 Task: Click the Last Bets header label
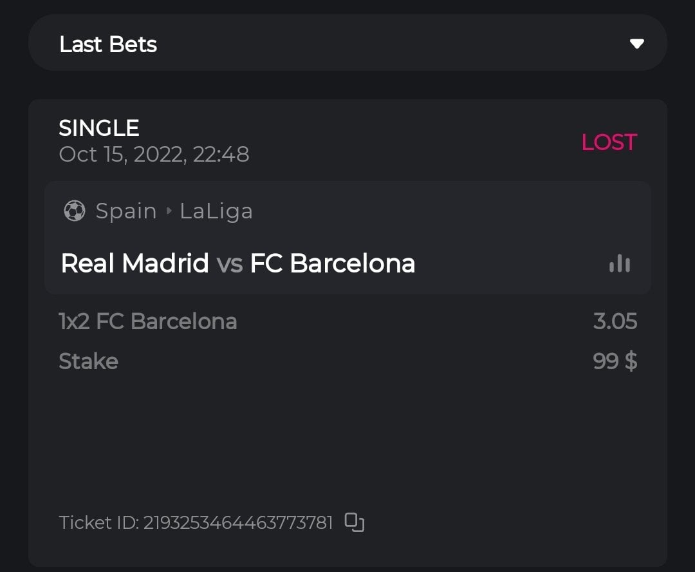click(108, 44)
